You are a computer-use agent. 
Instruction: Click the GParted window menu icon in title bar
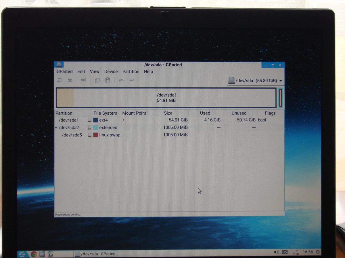click(59, 65)
